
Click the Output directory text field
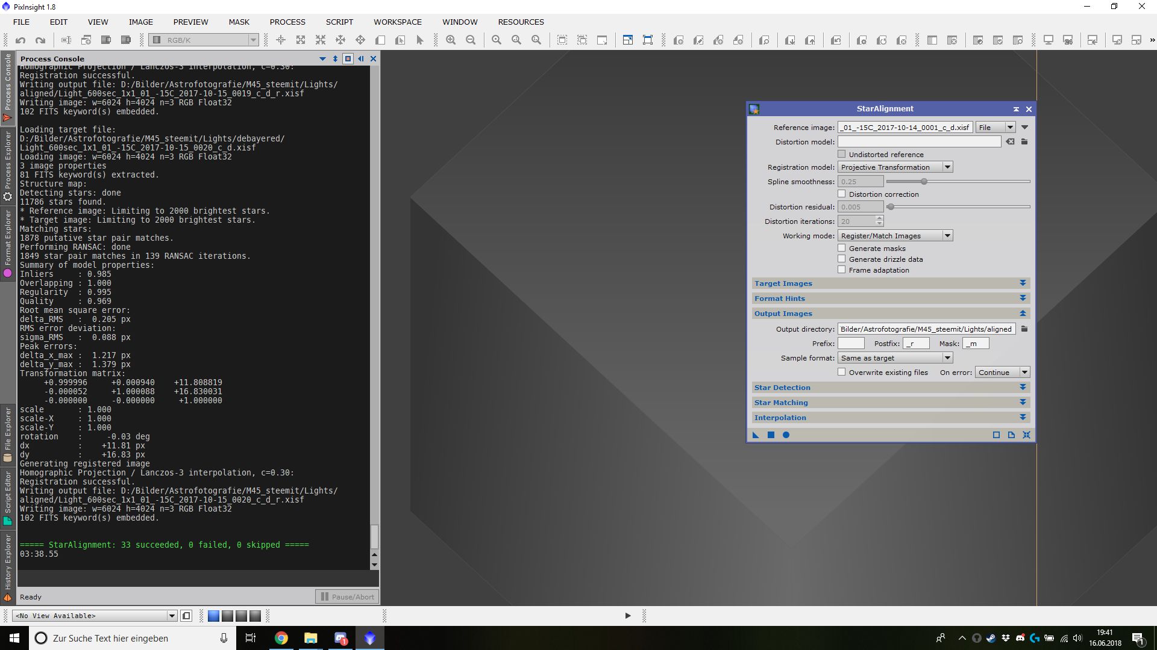tap(927, 329)
